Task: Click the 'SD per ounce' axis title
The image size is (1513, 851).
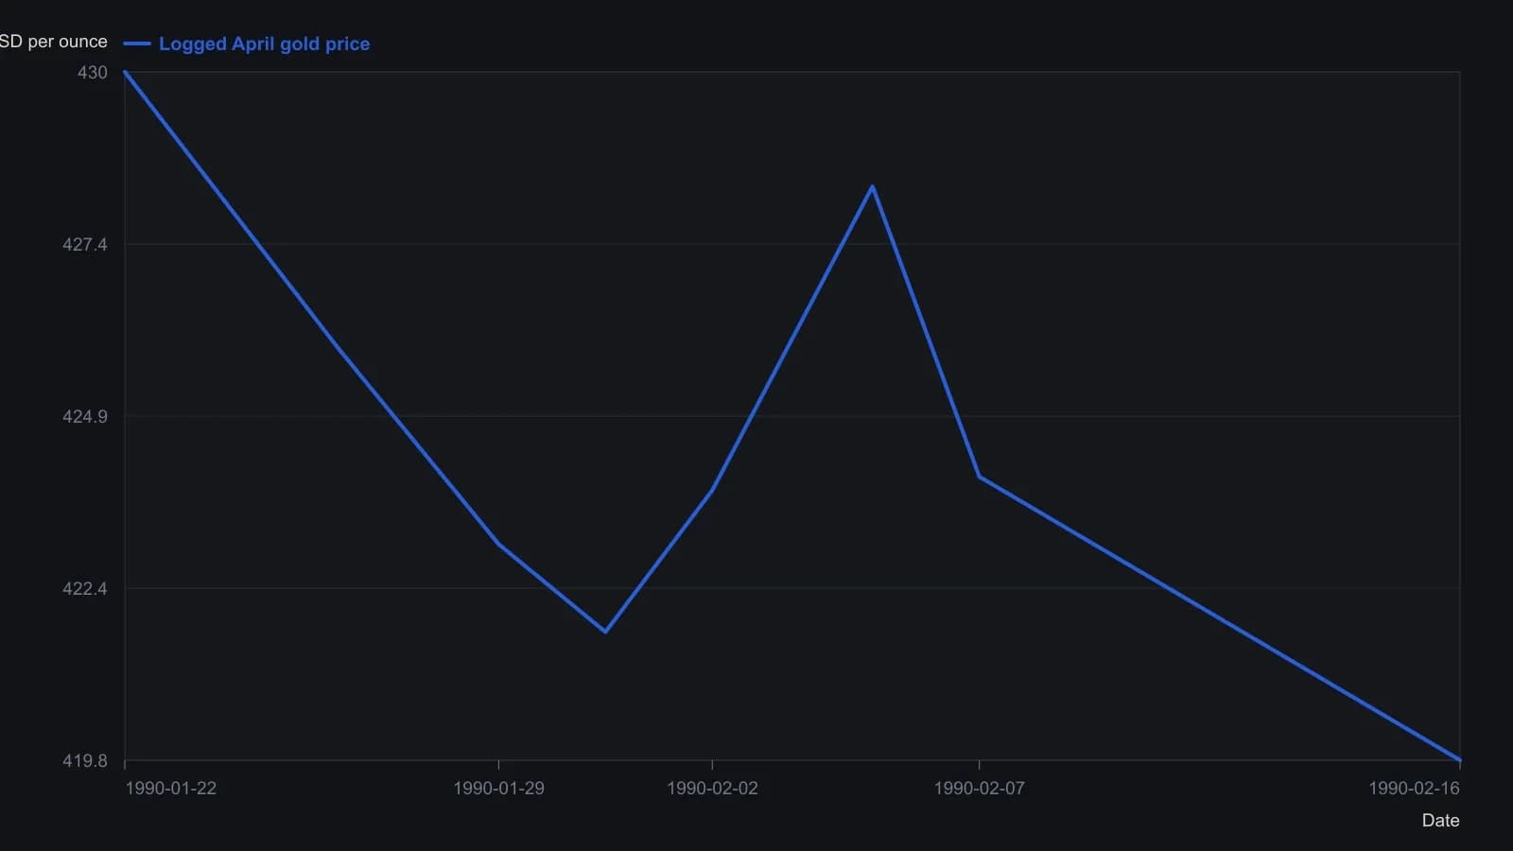Action: pyautogui.click(x=54, y=42)
